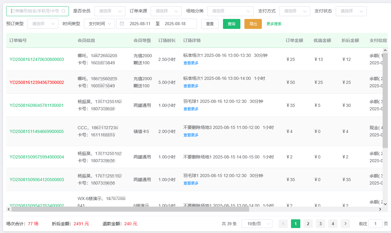The image size is (391, 233).
Task: Click the orange 导出 button
Action: pyautogui.click(x=253, y=24)
